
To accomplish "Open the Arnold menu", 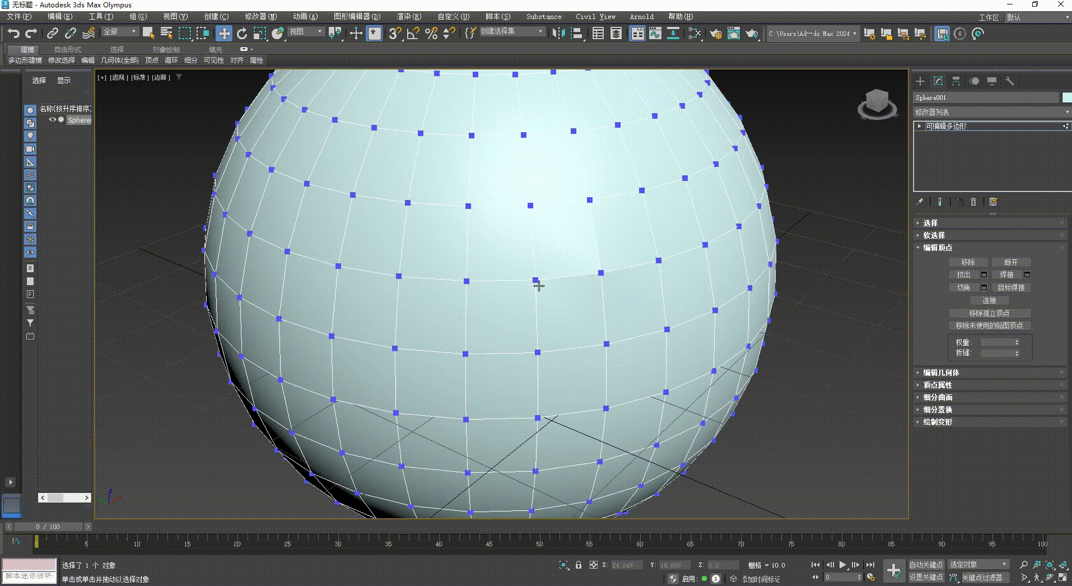I will [641, 17].
